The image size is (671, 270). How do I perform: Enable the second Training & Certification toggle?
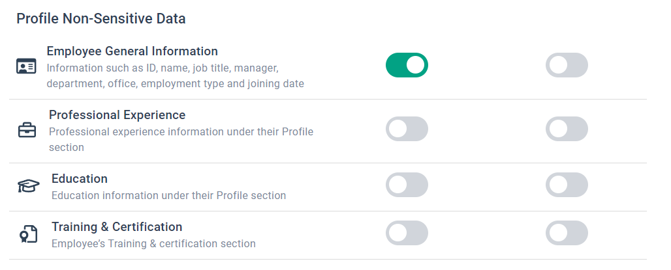[x=567, y=233]
